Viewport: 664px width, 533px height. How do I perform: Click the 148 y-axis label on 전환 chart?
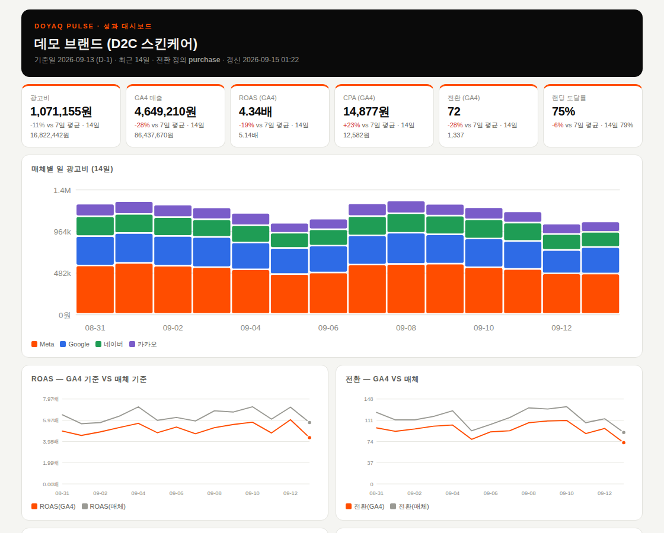[368, 399]
